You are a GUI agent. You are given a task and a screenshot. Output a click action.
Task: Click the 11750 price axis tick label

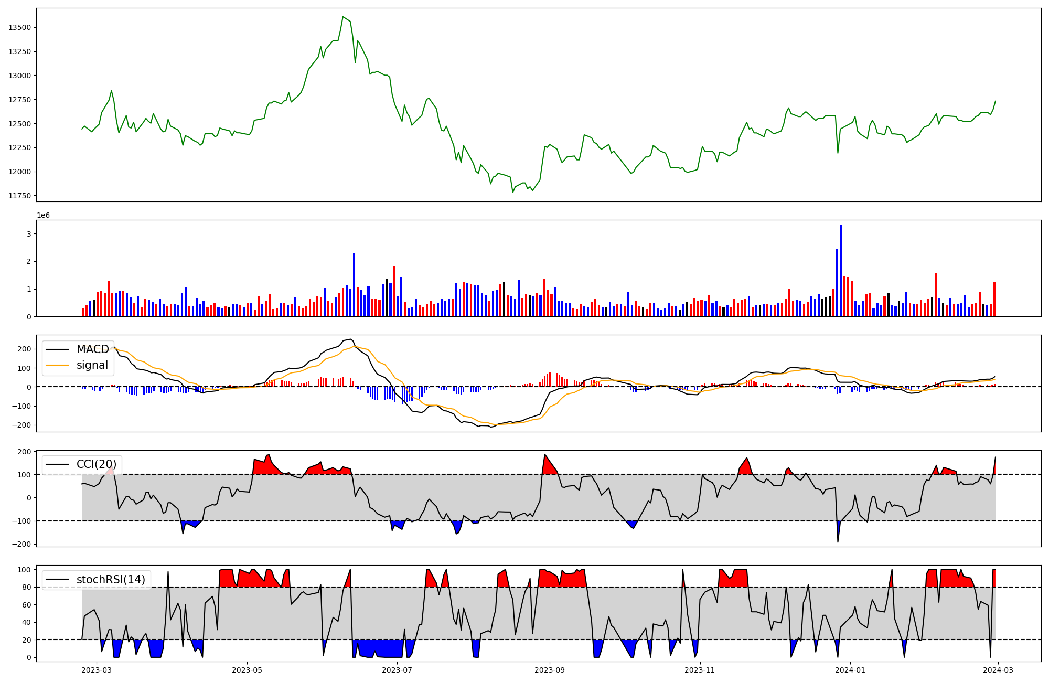pyautogui.click(x=20, y=196)
